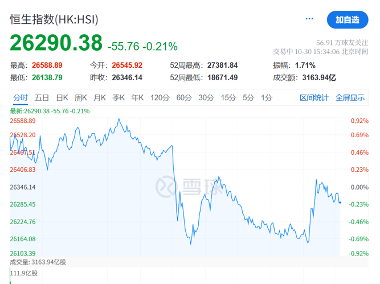Switch to the 日K chart tab

click(62, 97)
